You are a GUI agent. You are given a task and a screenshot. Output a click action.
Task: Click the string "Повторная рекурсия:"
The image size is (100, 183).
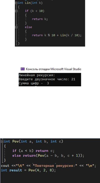click(55, 166)
